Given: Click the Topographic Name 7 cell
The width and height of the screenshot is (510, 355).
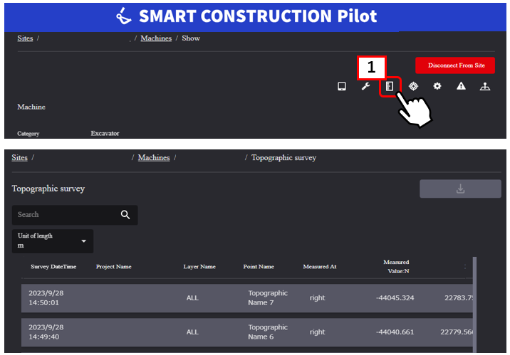Looking at the screenshot, I should 268,298.
